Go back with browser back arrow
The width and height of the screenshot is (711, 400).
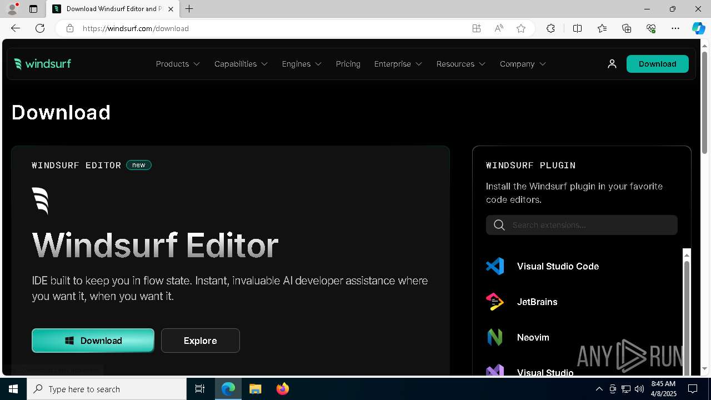(x=16, y=28)
